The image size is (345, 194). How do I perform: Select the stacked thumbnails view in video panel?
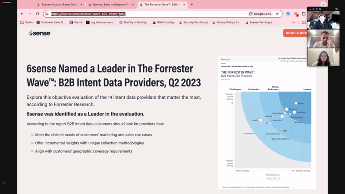tap(317, 9)
